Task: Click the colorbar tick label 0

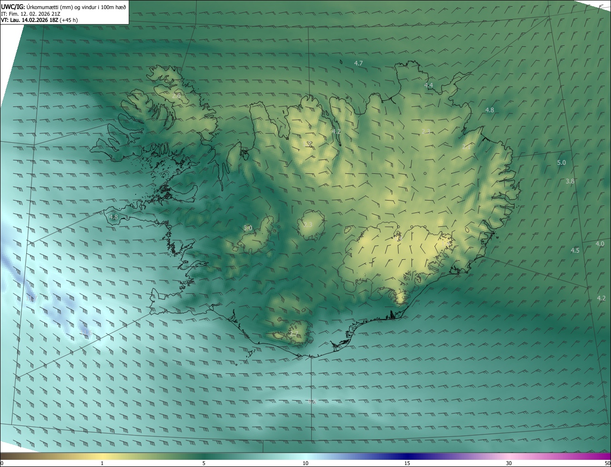Action: pos(2,463)
